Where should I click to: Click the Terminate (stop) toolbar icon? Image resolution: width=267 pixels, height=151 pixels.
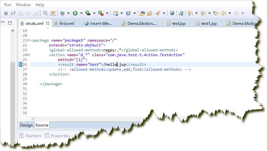6,13
